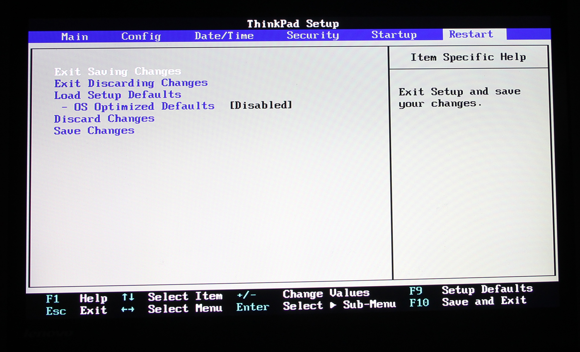Click the Restart tab
Screen dimensions: 580x352
coord(474,34)
